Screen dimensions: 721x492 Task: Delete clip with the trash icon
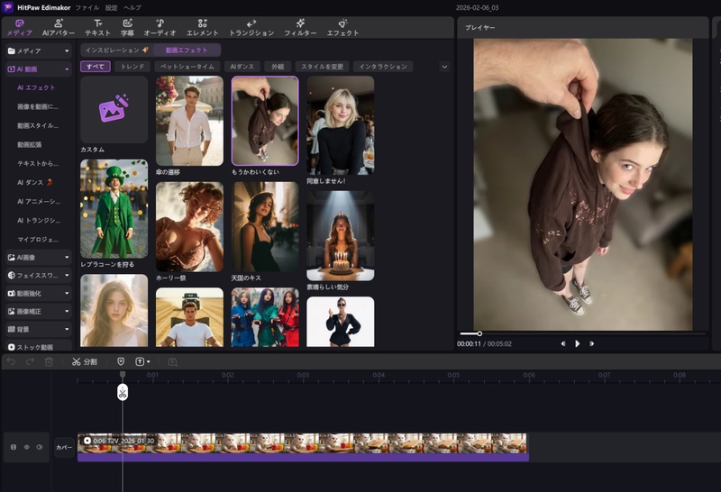coord(49,361)
